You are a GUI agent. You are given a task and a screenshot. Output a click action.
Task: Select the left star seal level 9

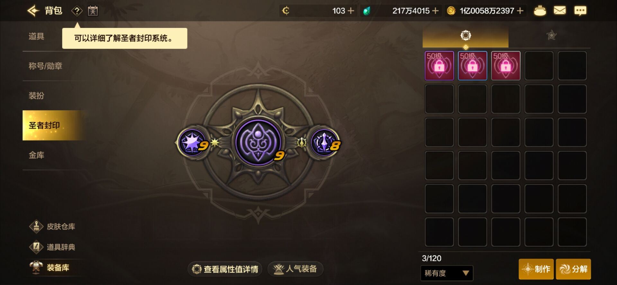pos(192,142)
